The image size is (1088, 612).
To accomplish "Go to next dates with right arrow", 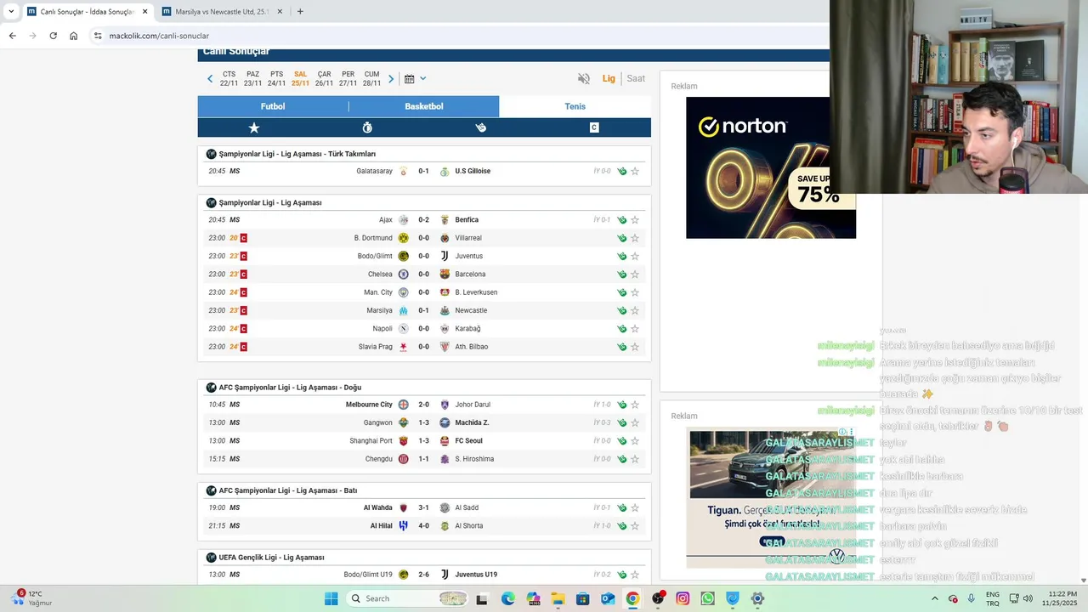I will pos(391,79).
